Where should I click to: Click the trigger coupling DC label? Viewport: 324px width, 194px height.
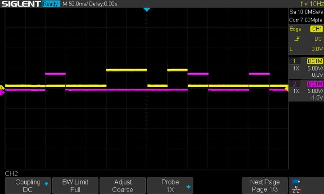[318, 39]
